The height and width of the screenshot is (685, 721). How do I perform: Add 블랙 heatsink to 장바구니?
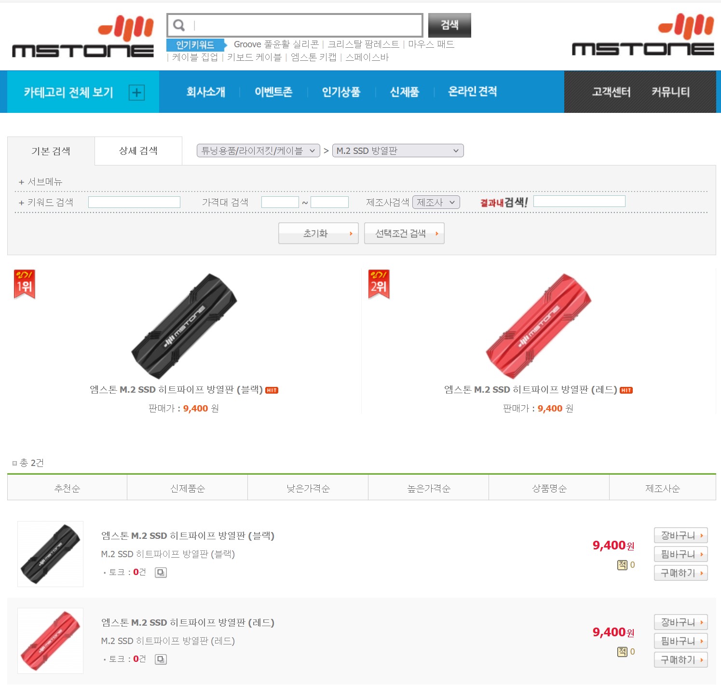pyautogui.click(x=681, y=535)
